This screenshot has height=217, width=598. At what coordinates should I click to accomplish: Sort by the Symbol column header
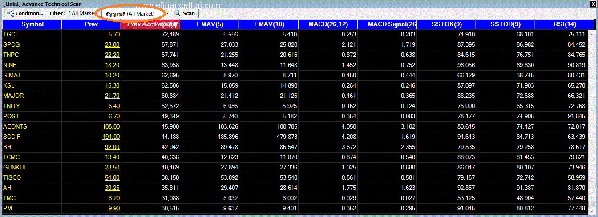(x=32, y=24)
